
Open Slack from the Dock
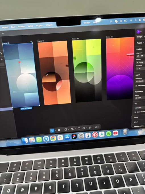[x=60, y=138]
